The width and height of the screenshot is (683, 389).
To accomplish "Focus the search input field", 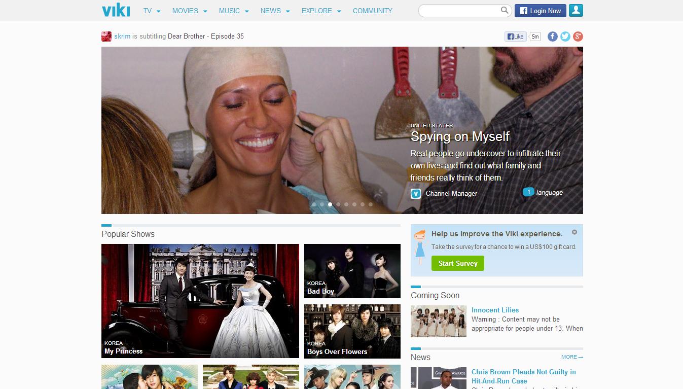I will coord(460,10).
